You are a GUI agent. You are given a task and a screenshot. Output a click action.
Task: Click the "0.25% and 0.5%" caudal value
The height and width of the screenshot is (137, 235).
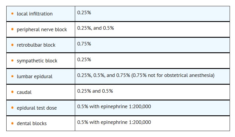click(x=95, y=91)
